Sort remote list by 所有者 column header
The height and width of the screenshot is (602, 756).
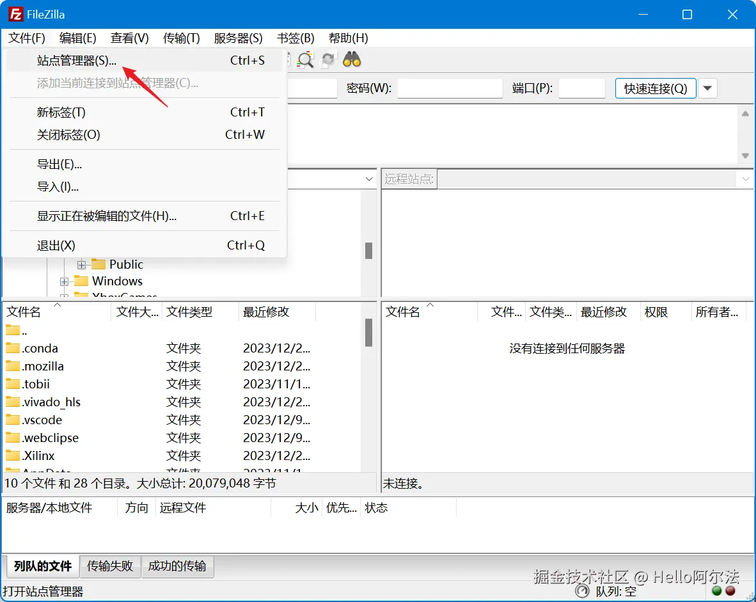tap(718, 312)
